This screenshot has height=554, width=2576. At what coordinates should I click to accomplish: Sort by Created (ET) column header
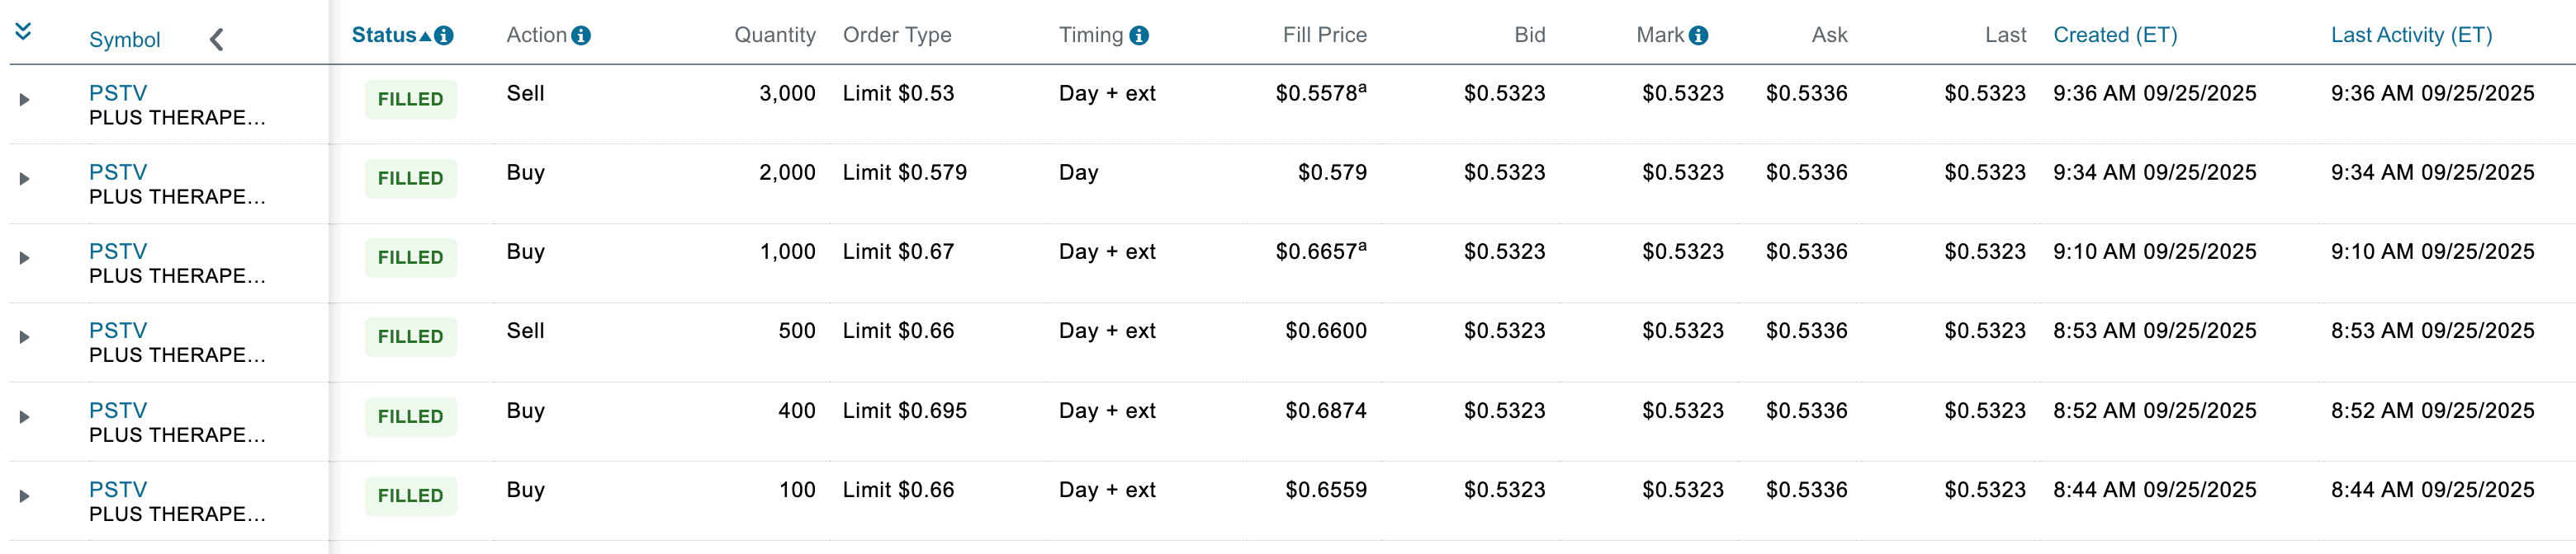coord(2114,35)
